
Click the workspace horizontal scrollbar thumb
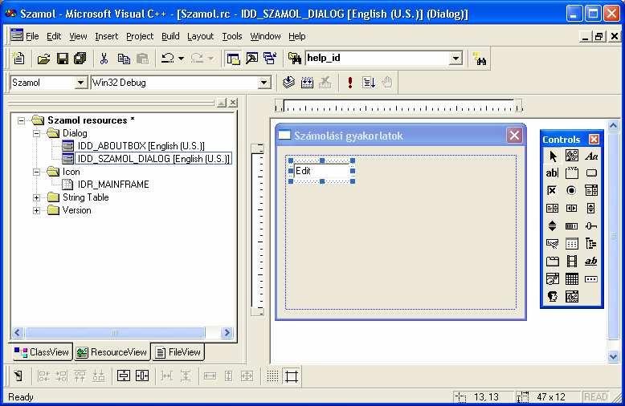115,332
